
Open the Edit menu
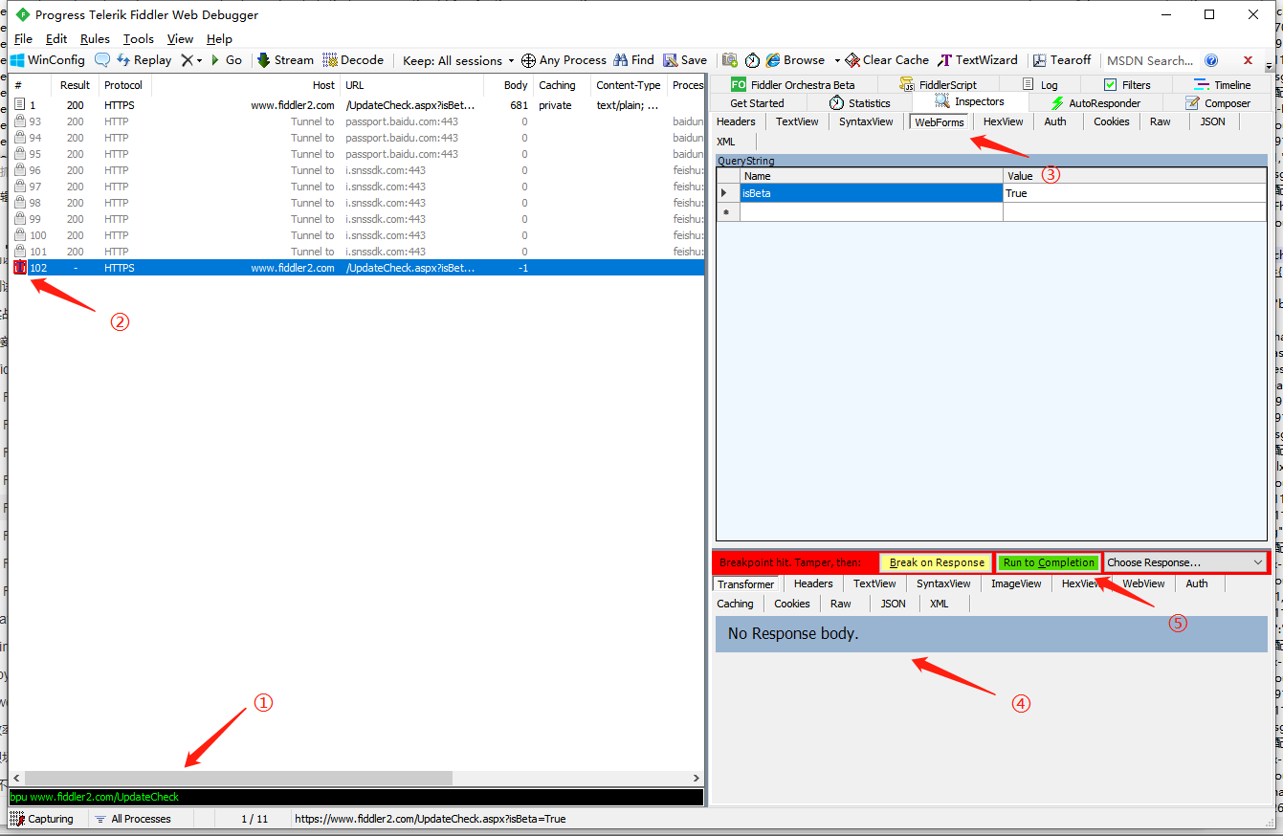click(56, 39)
